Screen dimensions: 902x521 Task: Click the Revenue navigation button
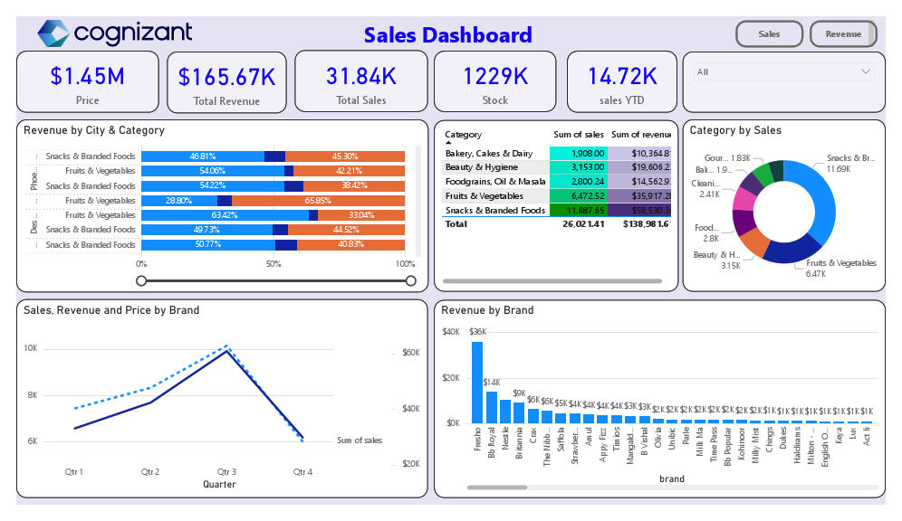point(843,34)
